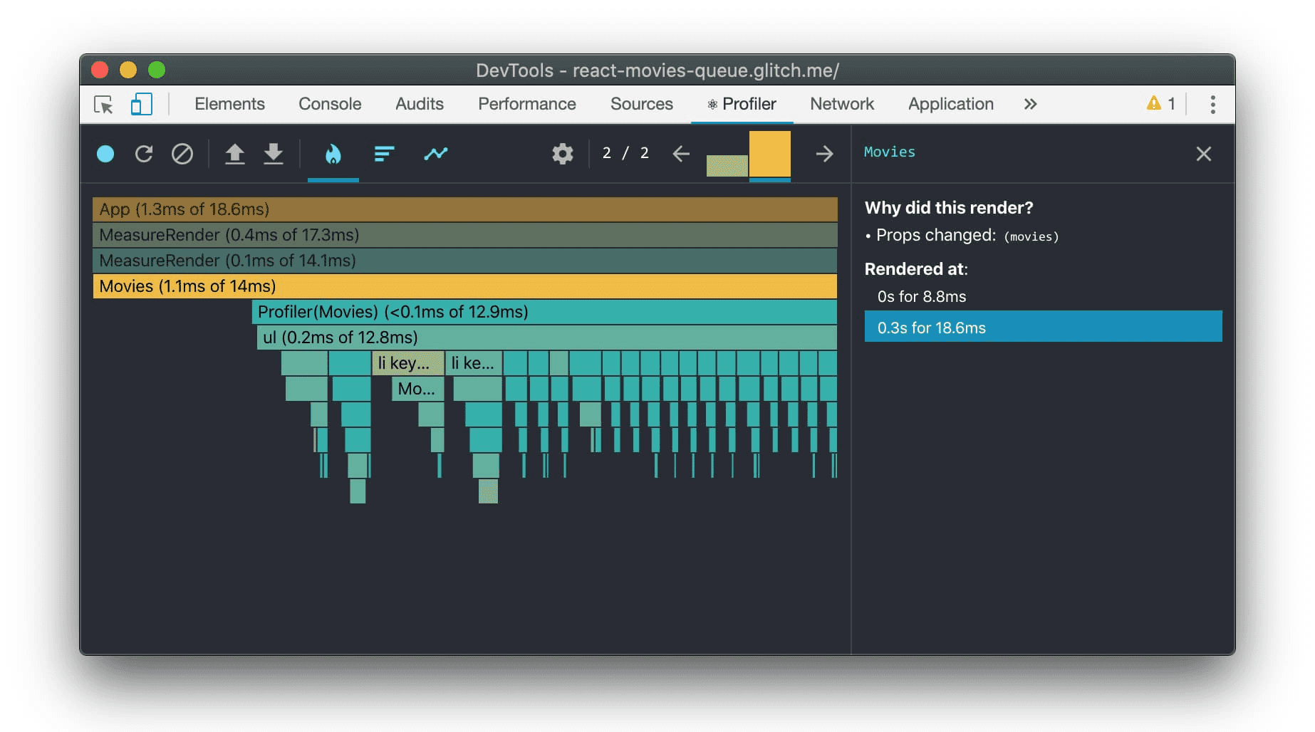
Task: Switch to the flamegraph chart view
Action: tap(333, 154)
